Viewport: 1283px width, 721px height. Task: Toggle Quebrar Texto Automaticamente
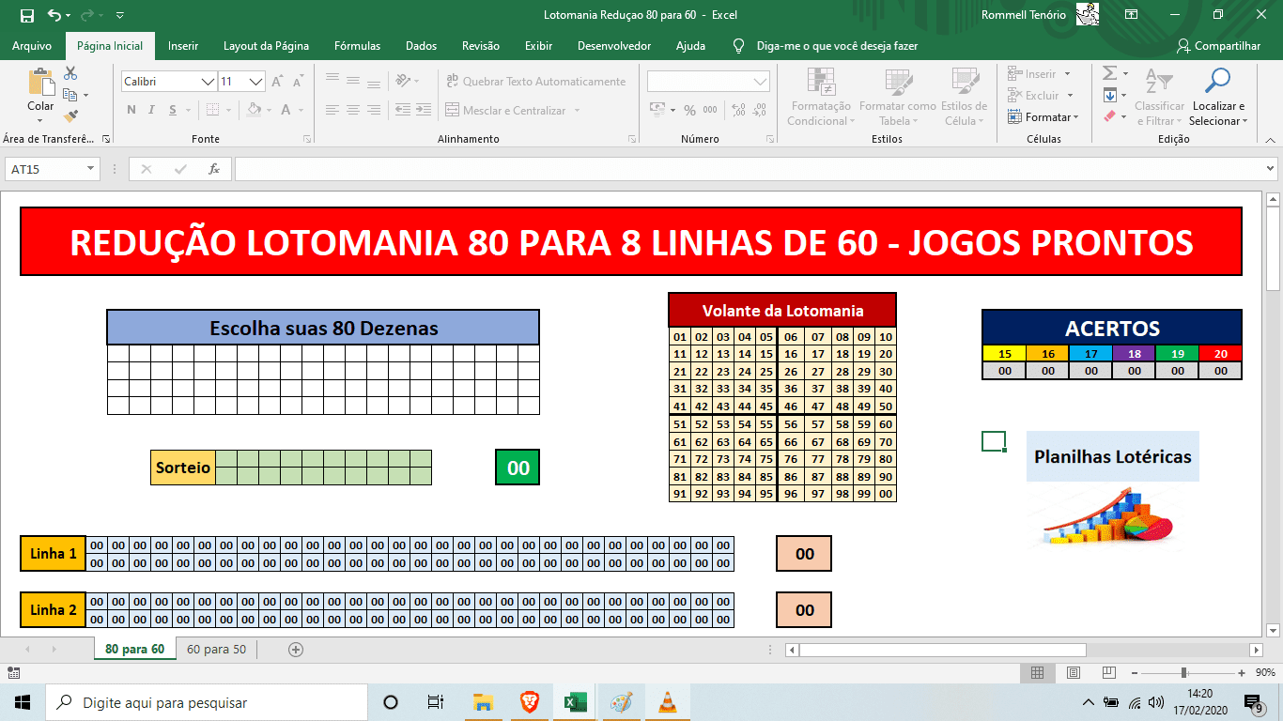[535, 82]
